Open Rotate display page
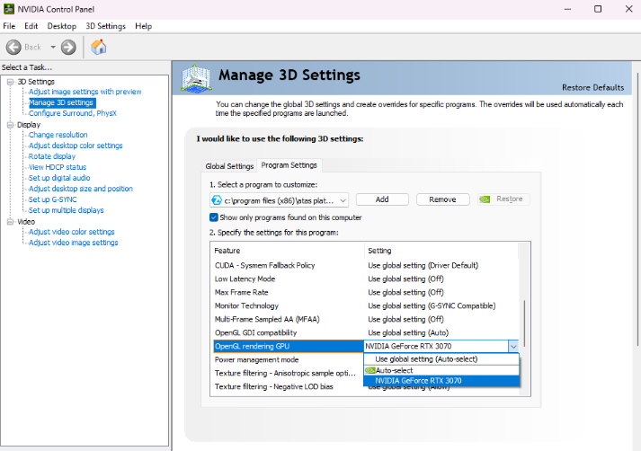The image size is (641, 451). [x=52, y=156]
